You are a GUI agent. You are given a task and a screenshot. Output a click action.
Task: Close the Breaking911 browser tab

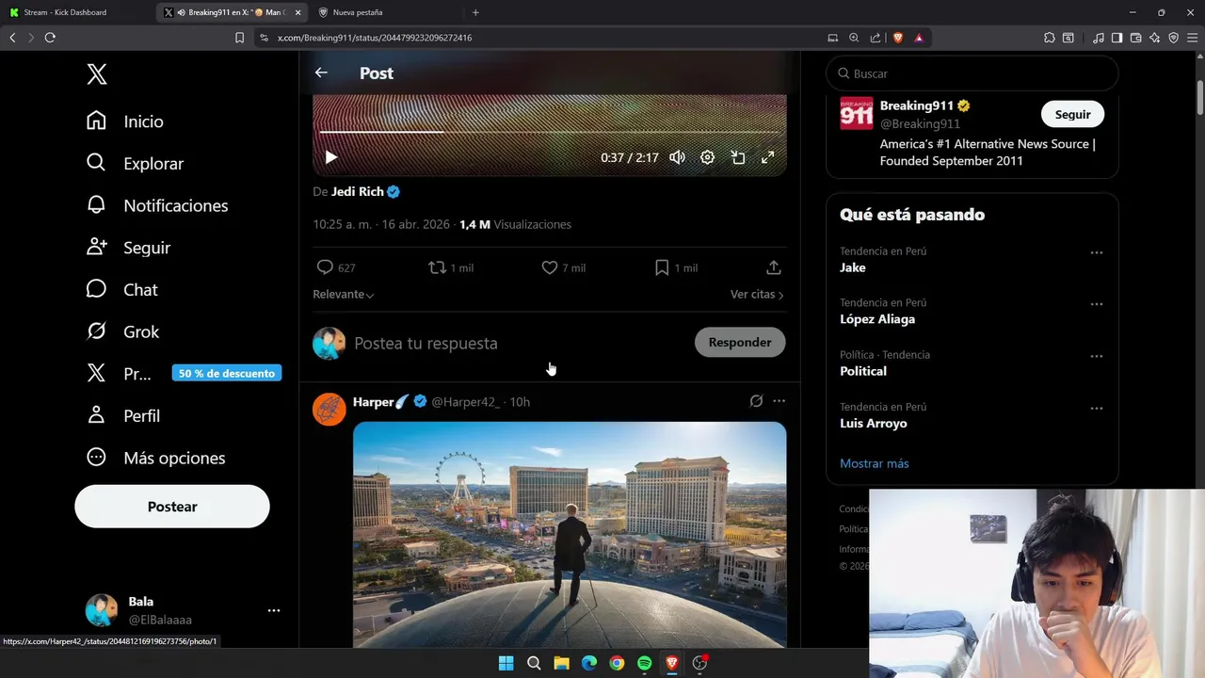pos(298,12)
